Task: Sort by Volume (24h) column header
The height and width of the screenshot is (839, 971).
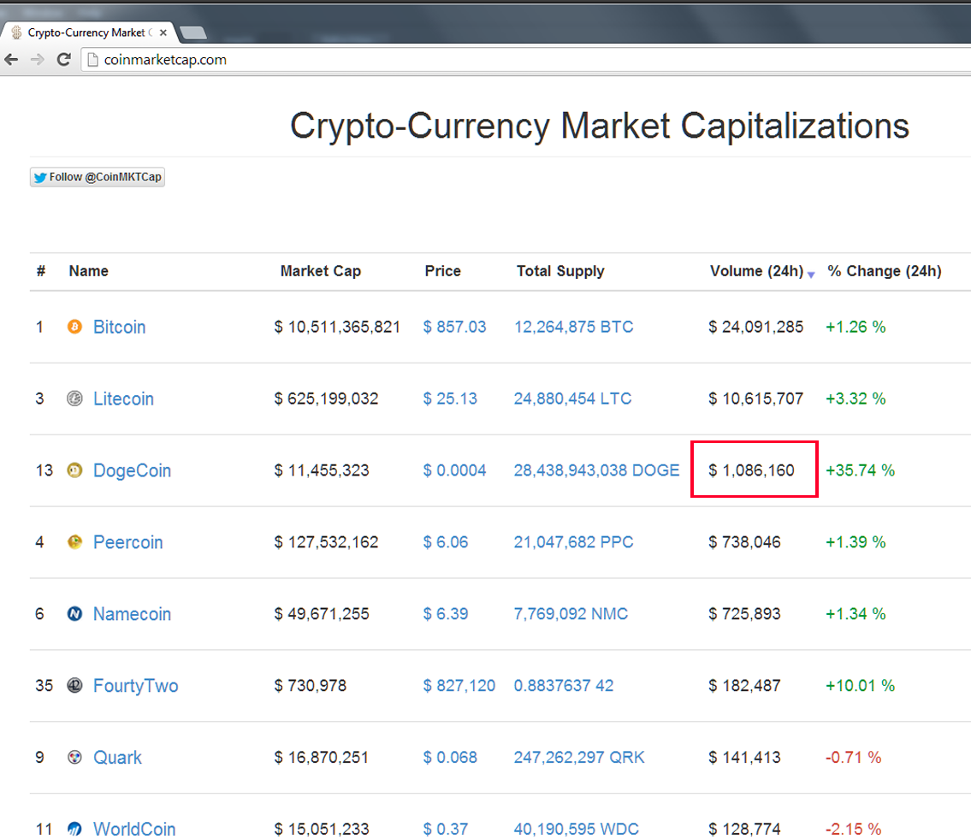Action: click(x=757, y=271)
